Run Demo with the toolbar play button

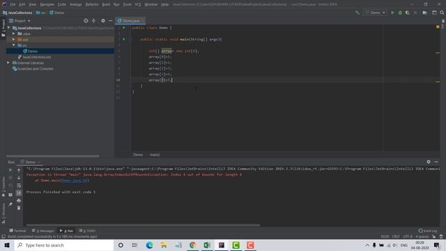[x=392, y=13]
